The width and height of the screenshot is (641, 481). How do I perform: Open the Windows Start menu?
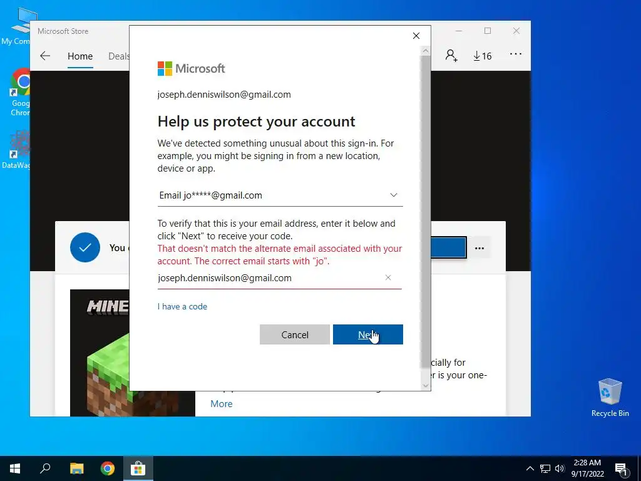15,468
